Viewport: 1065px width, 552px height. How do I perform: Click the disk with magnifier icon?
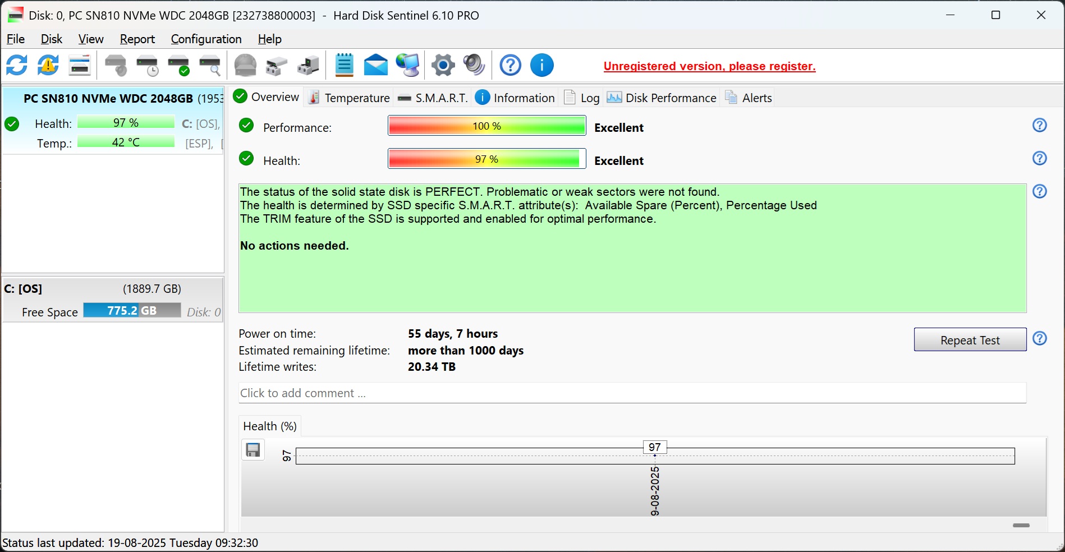pos(210,65)
